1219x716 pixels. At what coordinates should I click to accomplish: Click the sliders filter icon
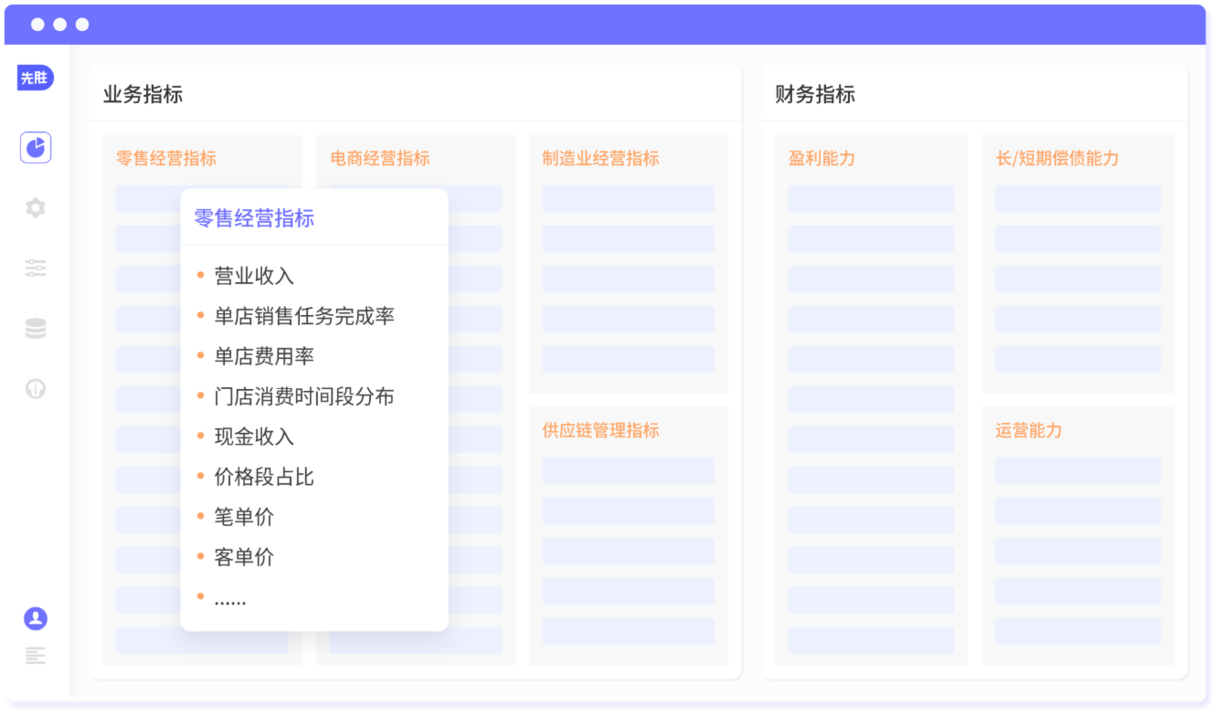(36, 268)
